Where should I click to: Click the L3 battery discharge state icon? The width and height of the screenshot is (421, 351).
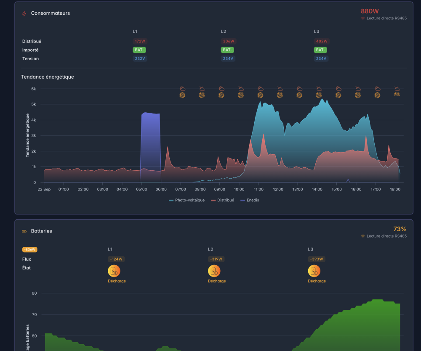[314, 271]
